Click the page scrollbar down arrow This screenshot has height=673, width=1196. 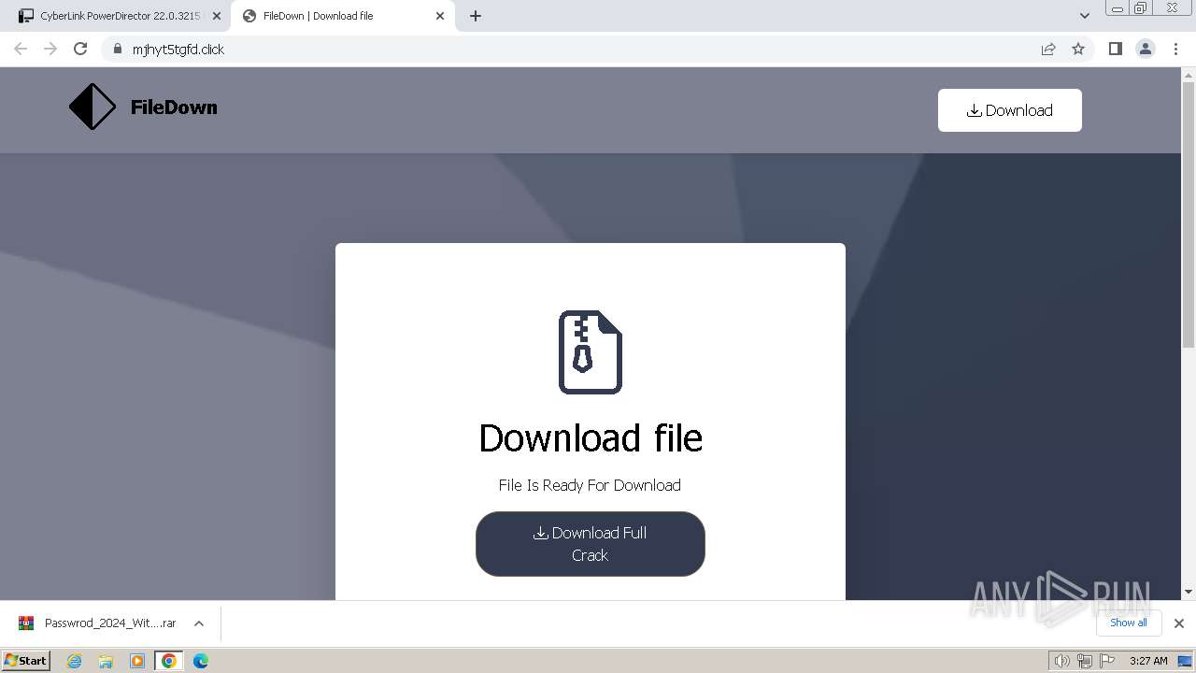[x=1189, y=592]
